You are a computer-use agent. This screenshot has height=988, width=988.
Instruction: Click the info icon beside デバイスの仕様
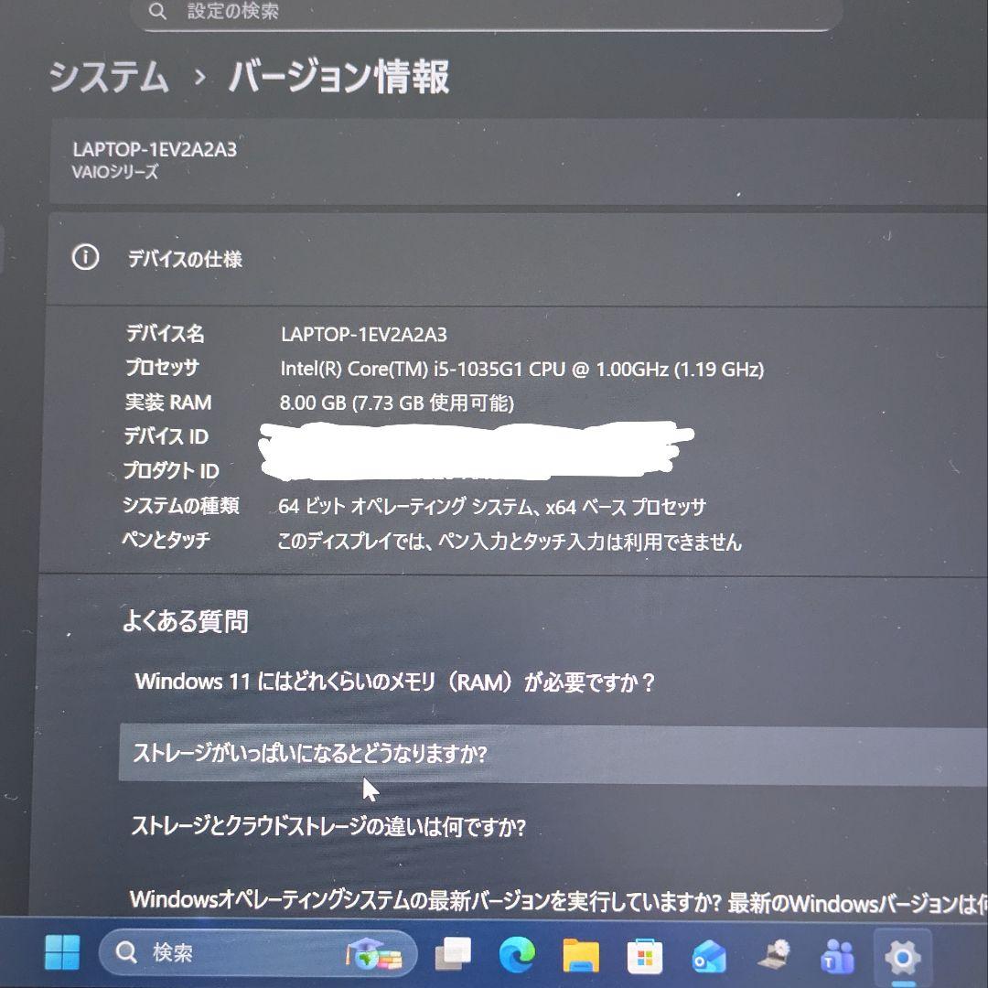[86, 259]
